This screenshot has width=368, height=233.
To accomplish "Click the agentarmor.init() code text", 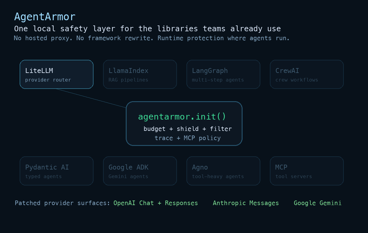I will point(182,117).
